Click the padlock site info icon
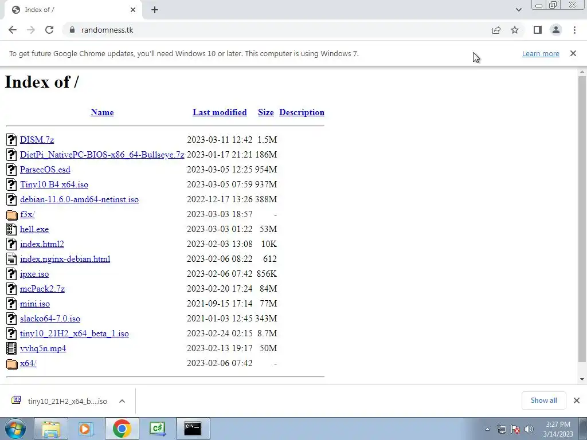 (x=72, y=30)
